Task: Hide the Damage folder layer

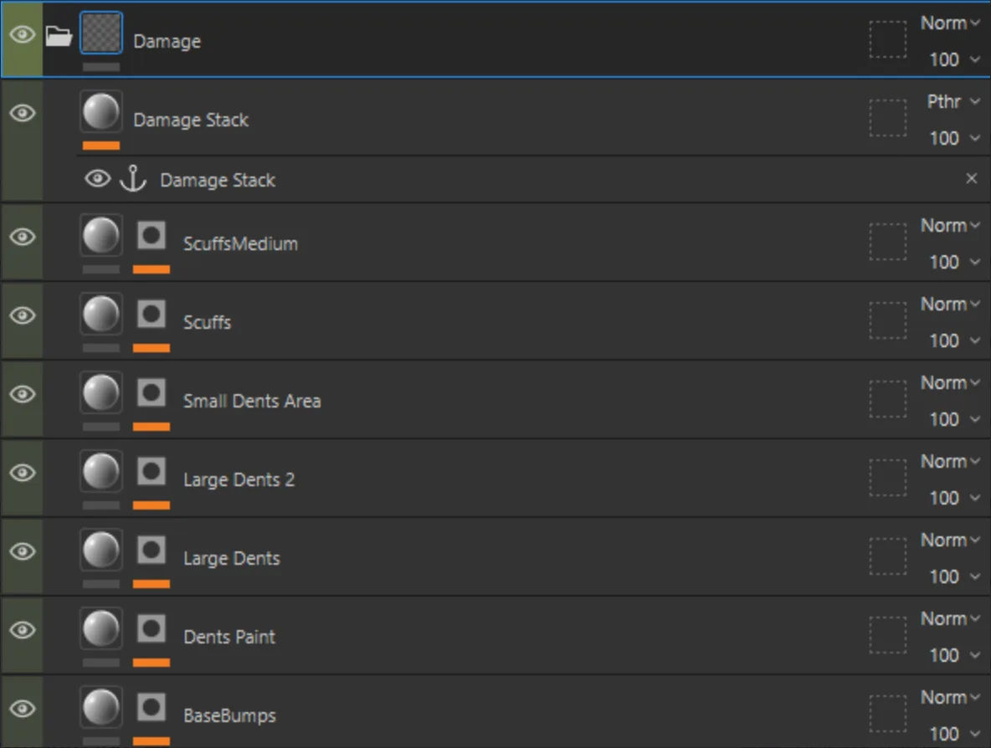Action: click(x=22, y=34)
